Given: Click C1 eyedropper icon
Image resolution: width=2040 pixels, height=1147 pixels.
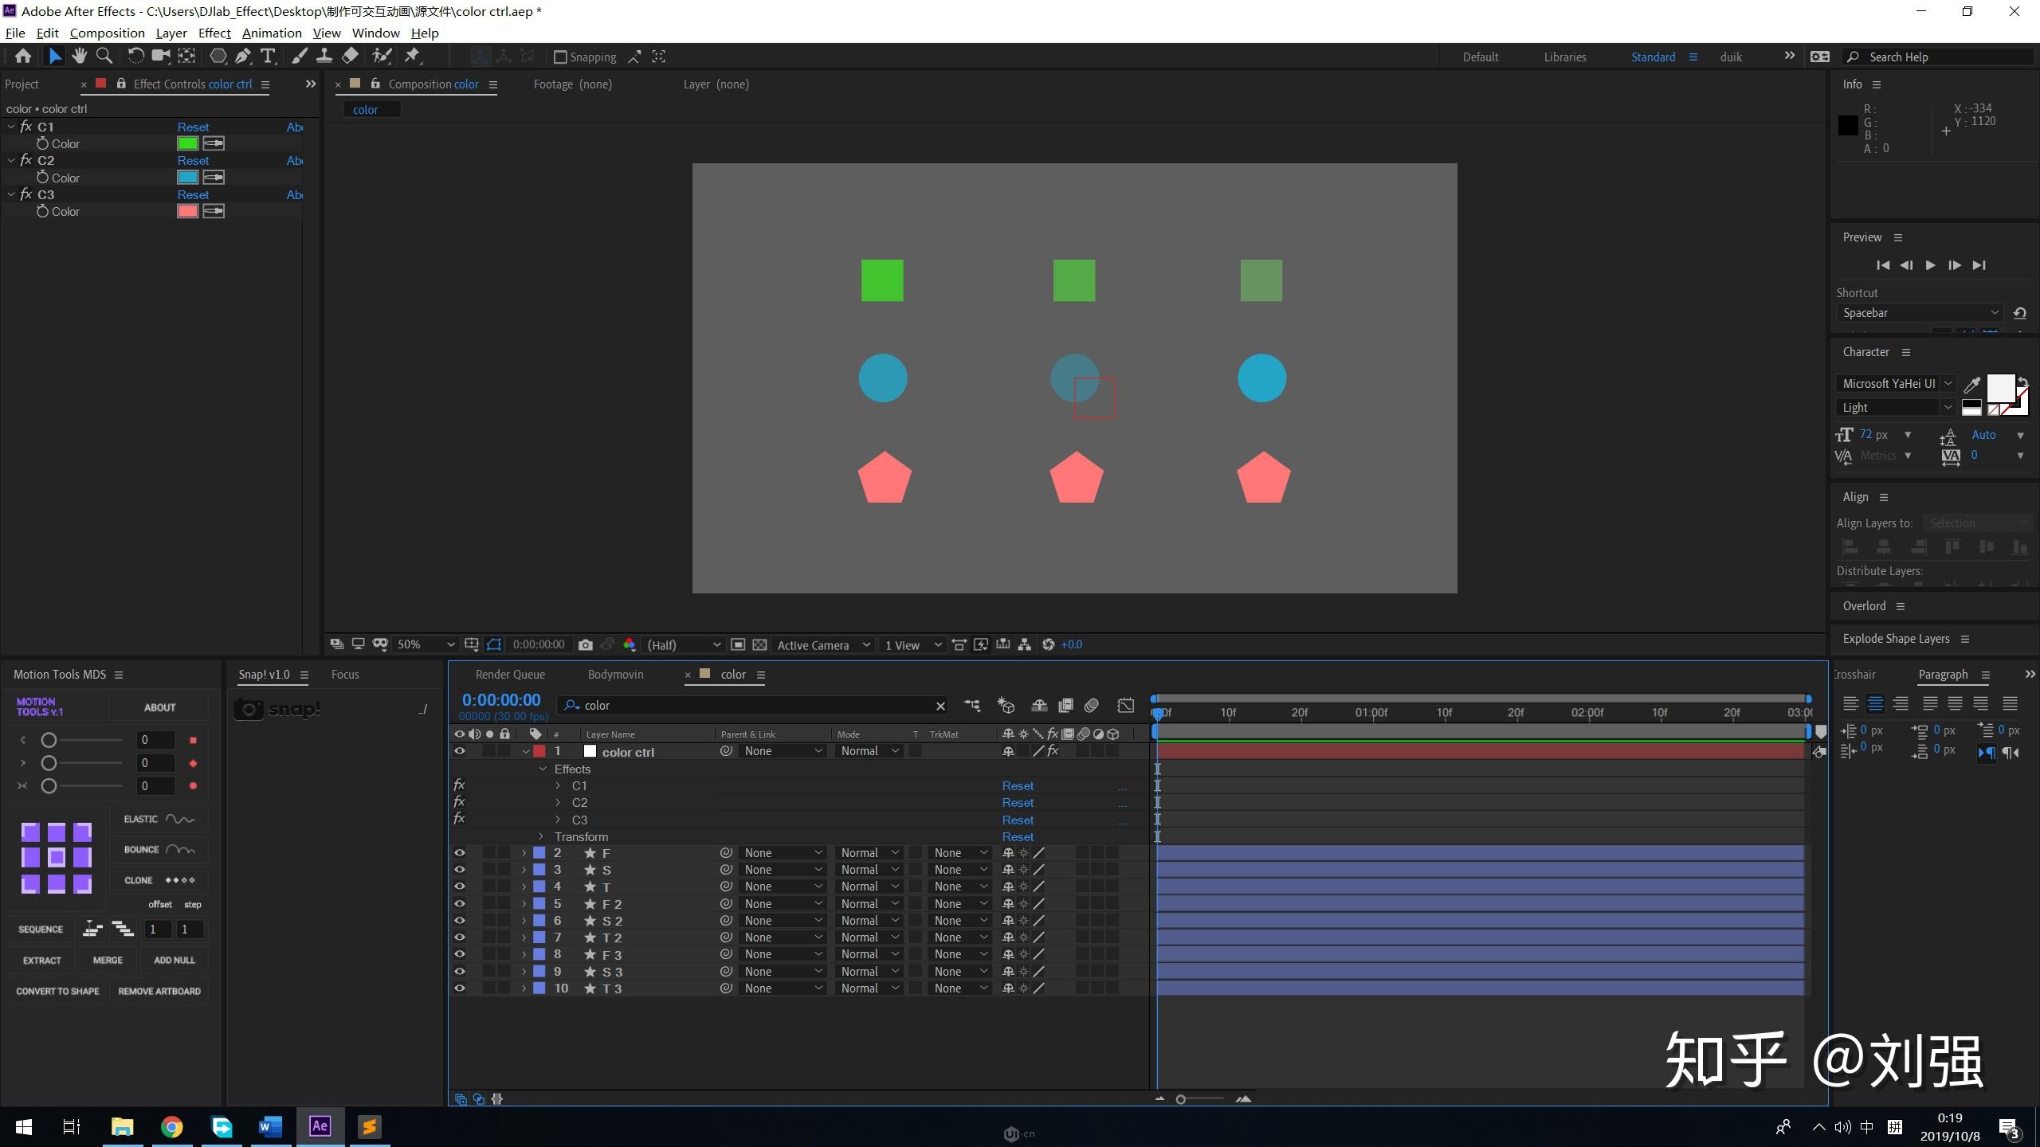Looking at the screenshot, I should click(214, 143).
